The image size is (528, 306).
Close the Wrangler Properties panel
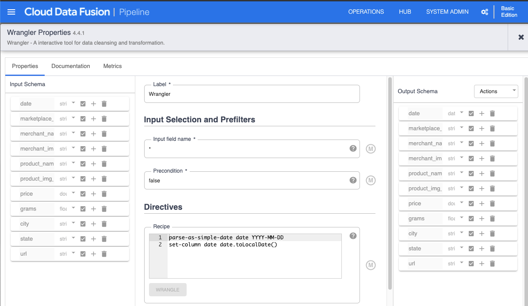coord(521,38)
